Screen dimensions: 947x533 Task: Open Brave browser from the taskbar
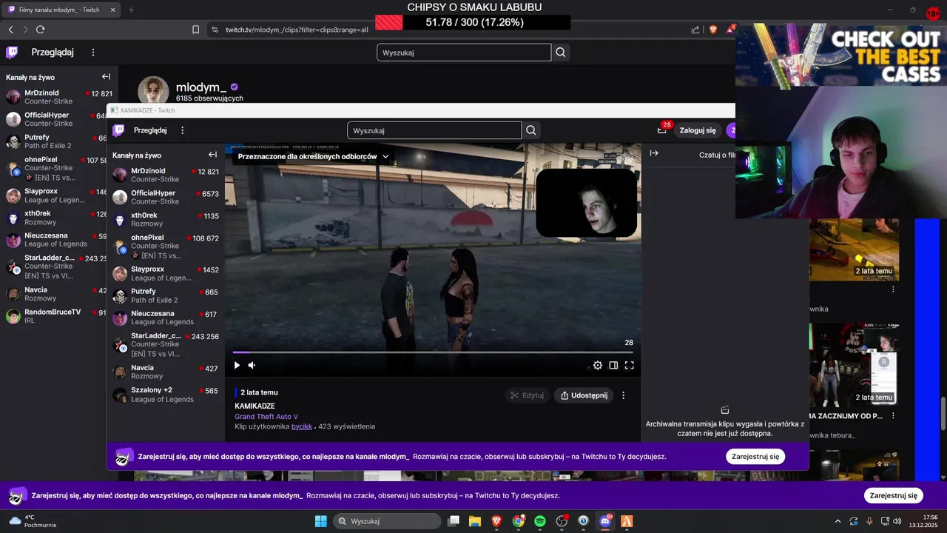click(496, 521)
